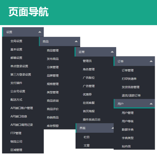The height and width of the screenshot is (157, 157).
Task: Collapse the 设置 menu arrow
Action: coord(40,32)
